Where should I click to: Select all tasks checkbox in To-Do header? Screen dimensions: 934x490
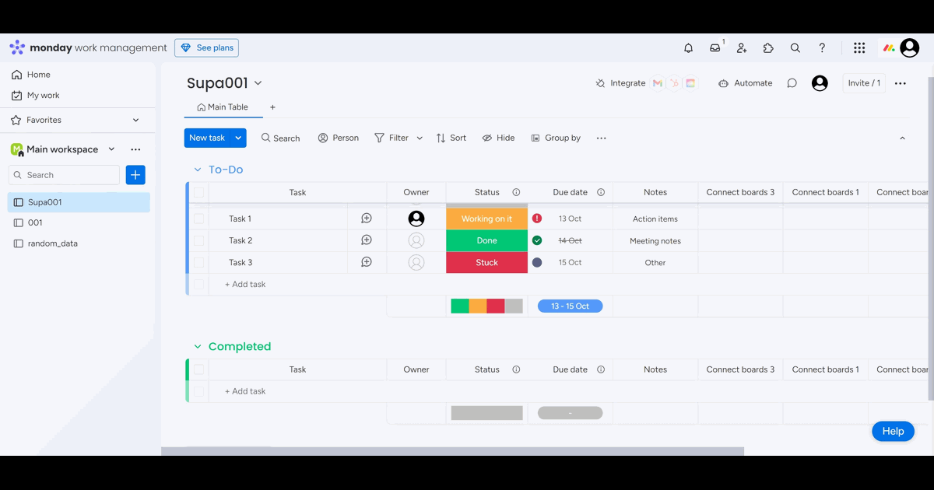(199, 192)
